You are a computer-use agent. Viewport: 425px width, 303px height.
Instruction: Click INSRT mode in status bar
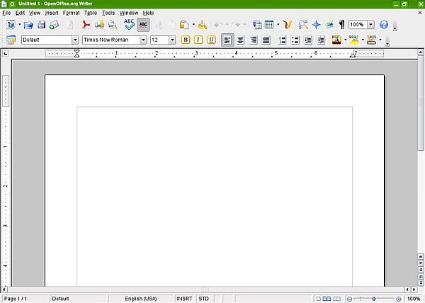185,299
